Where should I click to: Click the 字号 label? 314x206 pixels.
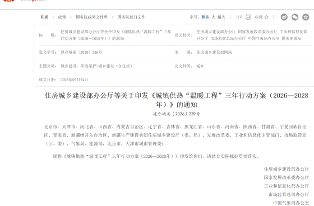[194, 17]
